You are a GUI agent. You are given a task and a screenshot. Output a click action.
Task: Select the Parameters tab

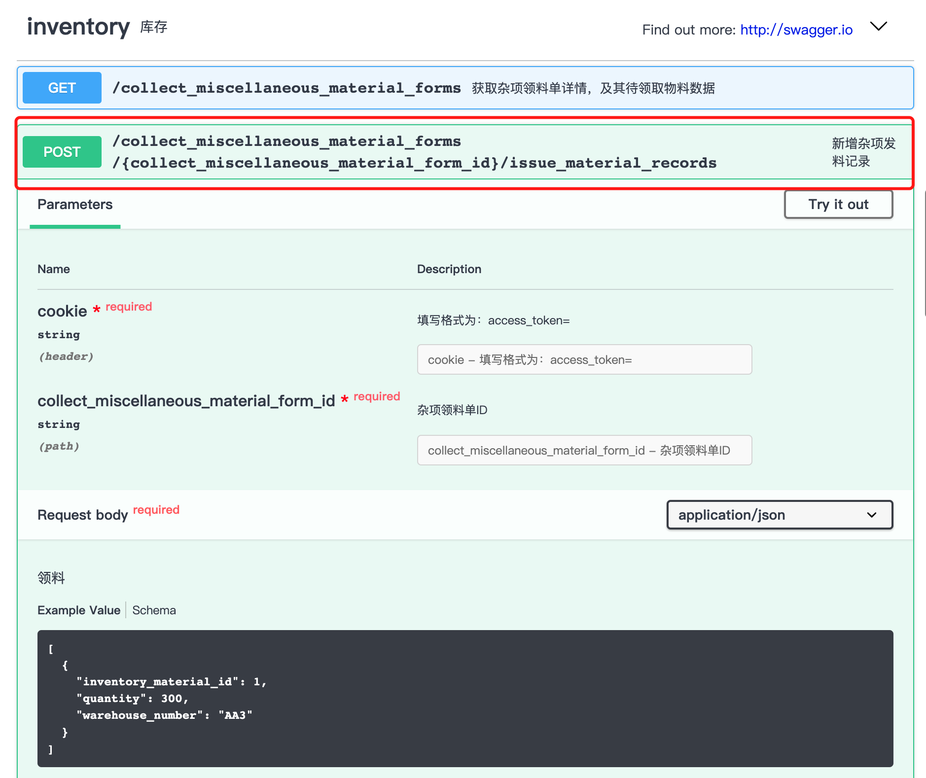click(x=75, y=205)
